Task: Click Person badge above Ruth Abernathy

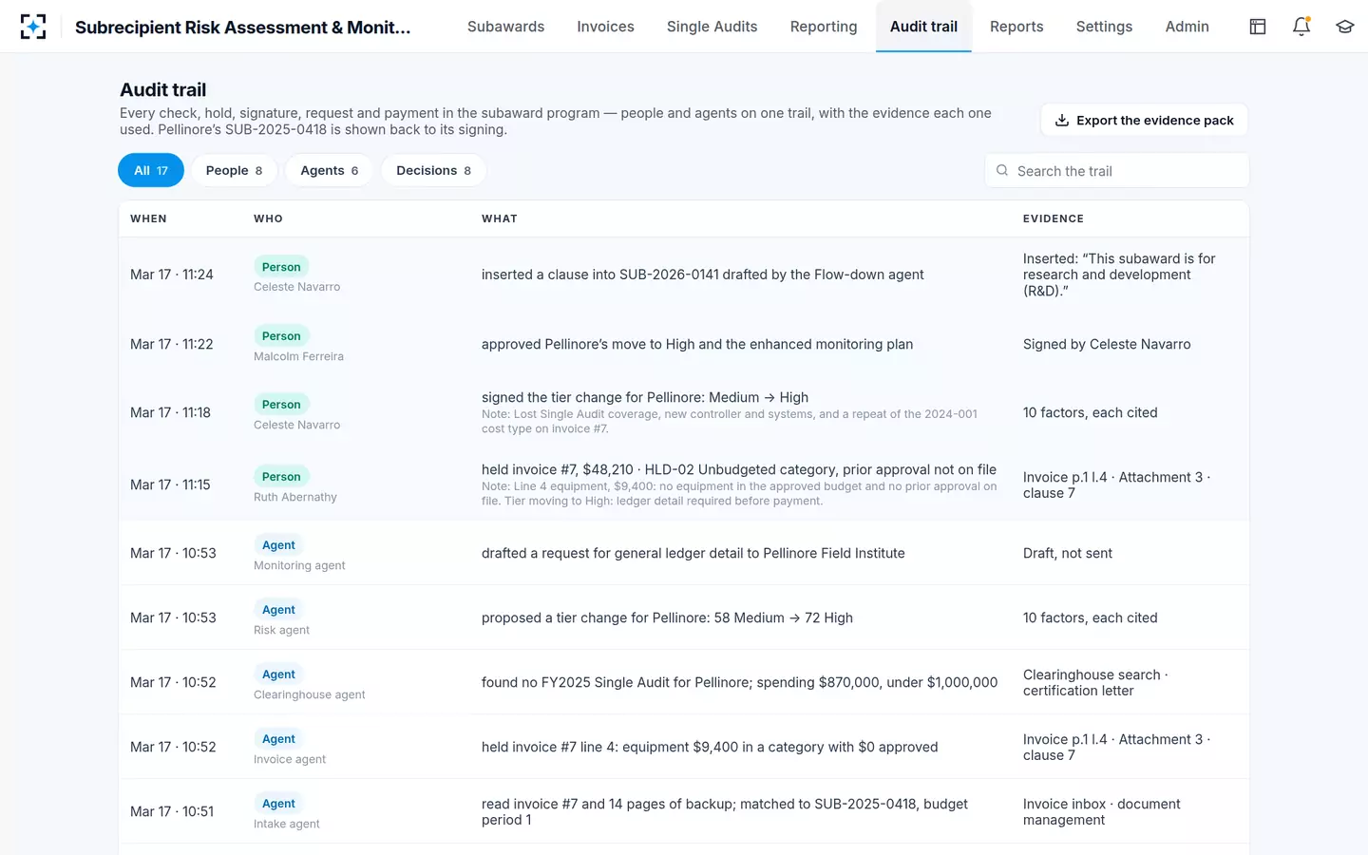Action: point(281,476)
